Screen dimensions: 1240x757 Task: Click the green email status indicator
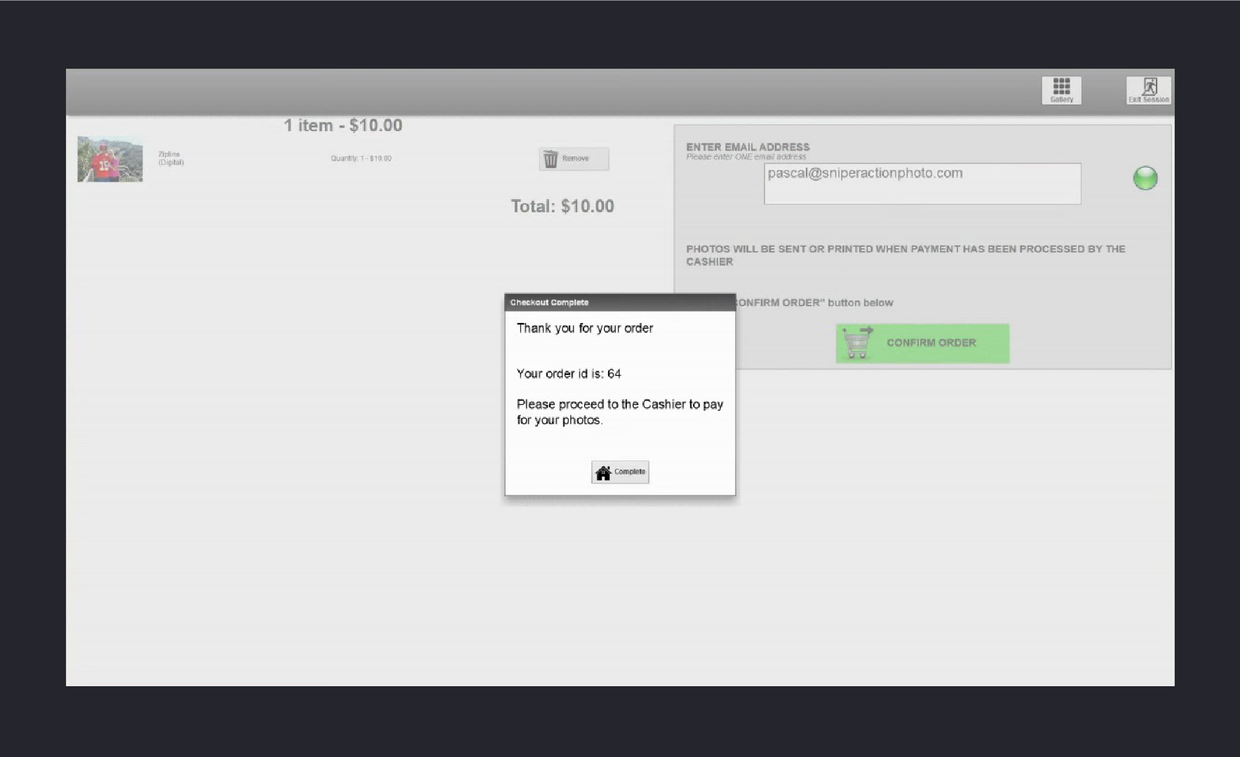point(1145,178)
